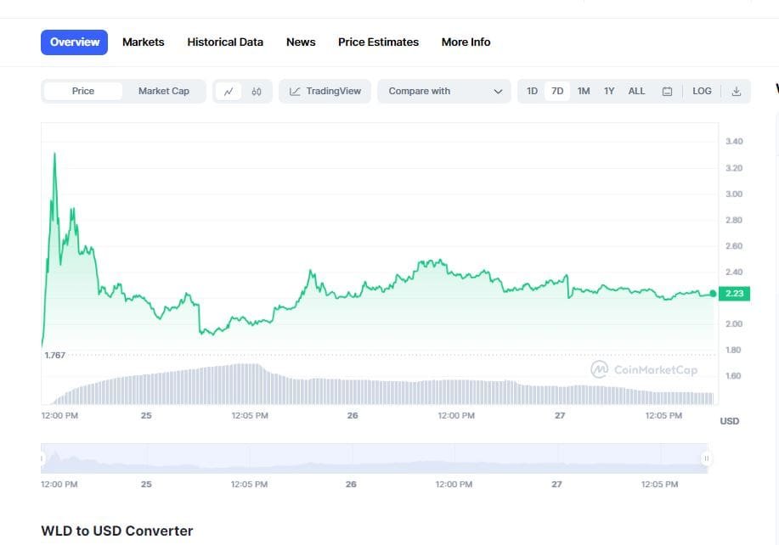Image resolution: width=779 pixels, height=545 pixels.
Task: Open the calendar date range picker
Action: [668, 90]
